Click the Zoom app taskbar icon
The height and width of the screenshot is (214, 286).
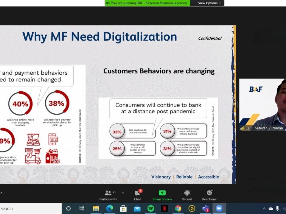(x=219, y=208)
